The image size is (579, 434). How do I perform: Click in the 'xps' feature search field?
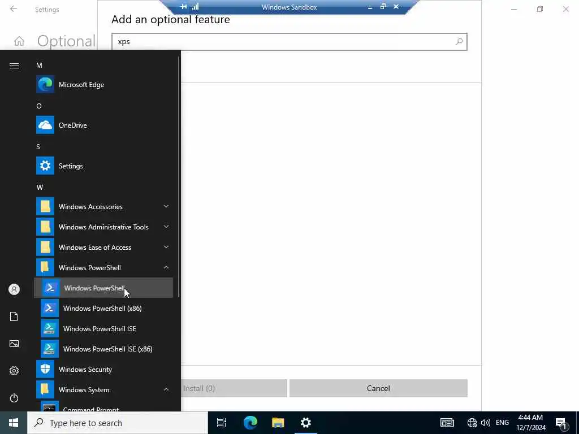(x=289, y=42)
